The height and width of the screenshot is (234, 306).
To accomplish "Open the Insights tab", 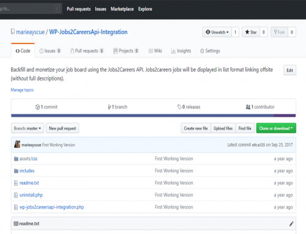I will click(181, 51).
